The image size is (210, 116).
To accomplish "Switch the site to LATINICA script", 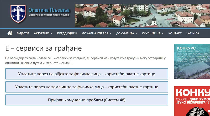I will pos(193,33).
